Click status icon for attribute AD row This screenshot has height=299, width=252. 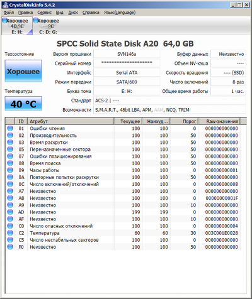click(10, 212)
